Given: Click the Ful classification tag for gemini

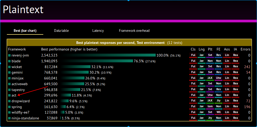Looking at the screenshot, I should coord(193,72).
